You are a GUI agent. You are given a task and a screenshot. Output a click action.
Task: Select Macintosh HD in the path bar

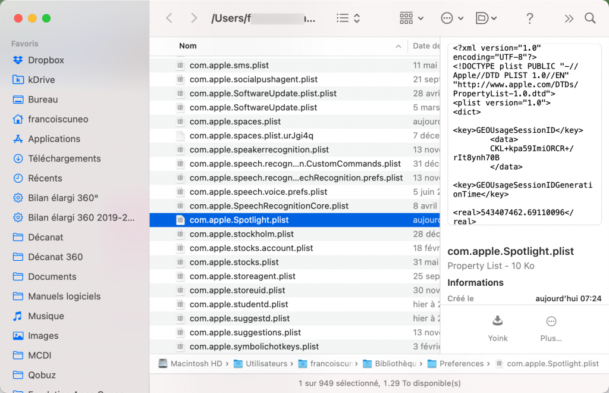tap(190, 364)
